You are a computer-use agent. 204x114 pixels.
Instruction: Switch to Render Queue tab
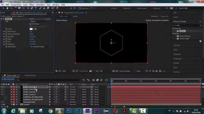(x=30, y=75)
